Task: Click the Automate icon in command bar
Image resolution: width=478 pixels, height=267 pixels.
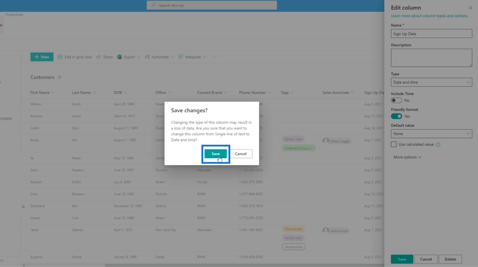Action: coord(147,57)
